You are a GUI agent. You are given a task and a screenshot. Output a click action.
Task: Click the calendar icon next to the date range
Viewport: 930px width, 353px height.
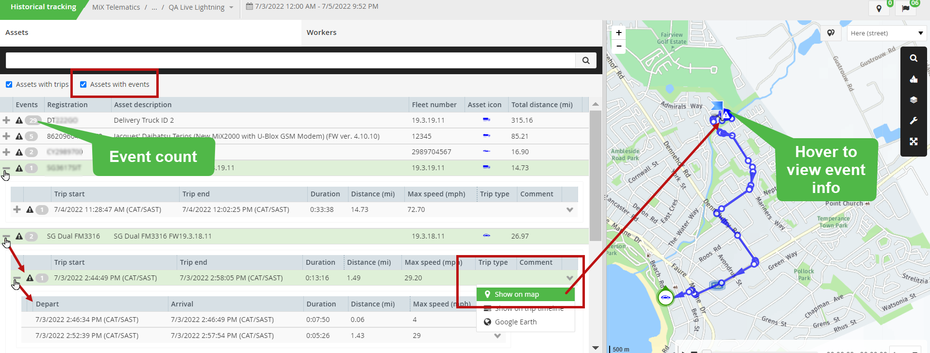click(x=249, y=6)
